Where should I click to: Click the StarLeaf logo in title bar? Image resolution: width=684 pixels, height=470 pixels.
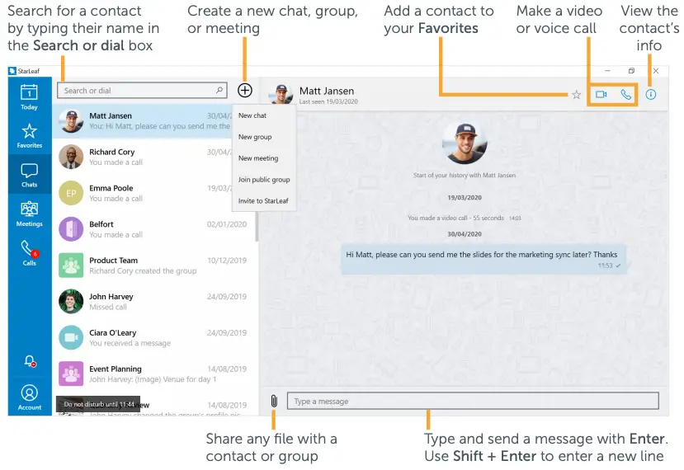tap(12, 71)
